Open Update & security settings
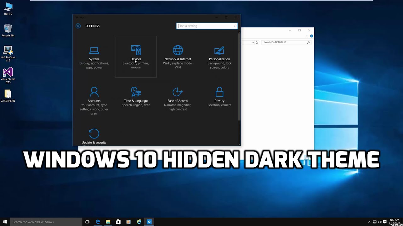Screen dimensions: 403x226 click(x=94, y=136)
